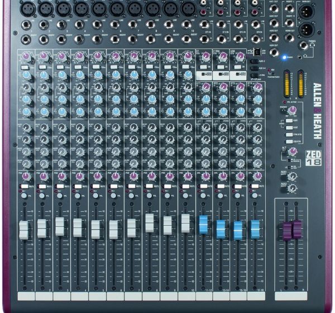335x313 pixels.
Task: Click channel 1 white label strip
Action: pyautogui.click(x=26, y=296)
